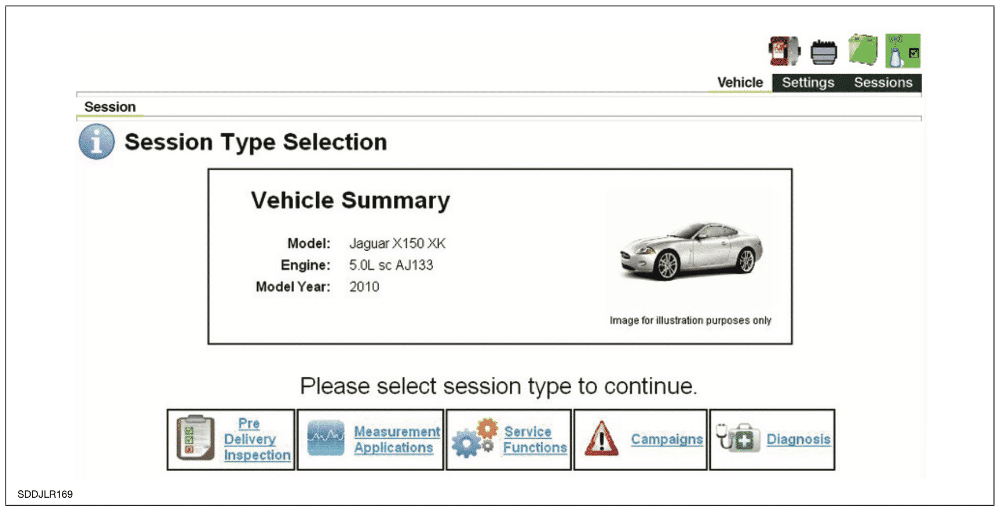Click the stethoscope first-aid Diagnosis icon
The height and width of the screenshot is (517, 1006).
click(x=737, y=438)
